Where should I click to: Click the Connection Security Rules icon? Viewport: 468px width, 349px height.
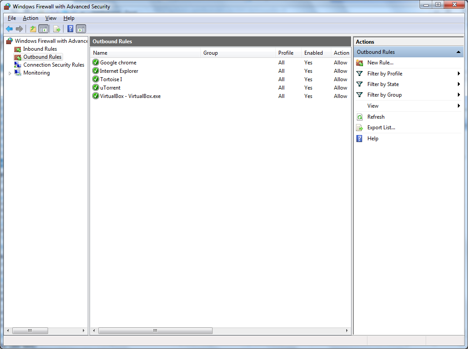[18, 65]
